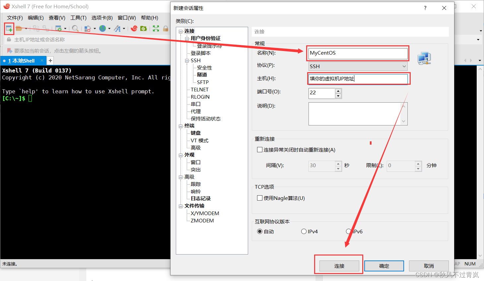
Task: Select 隧道 in the category tree
Action: tap(202, 75)
